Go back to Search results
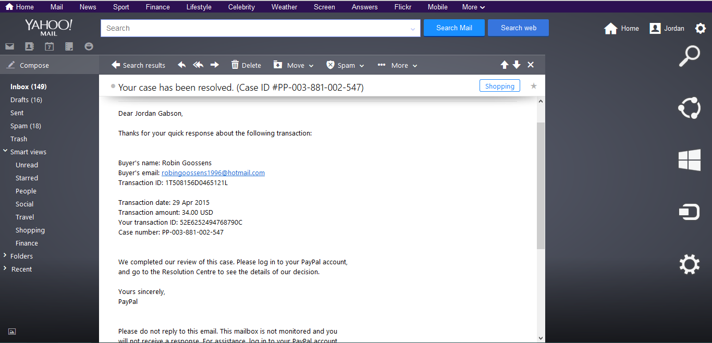The height and width of the screenshot is (343, 712). [138, 65]
